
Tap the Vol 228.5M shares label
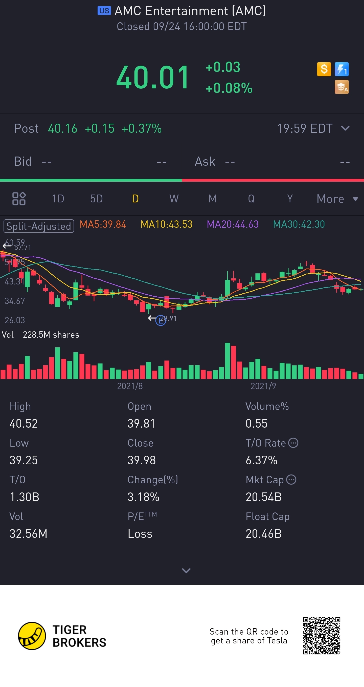(40, 335)
